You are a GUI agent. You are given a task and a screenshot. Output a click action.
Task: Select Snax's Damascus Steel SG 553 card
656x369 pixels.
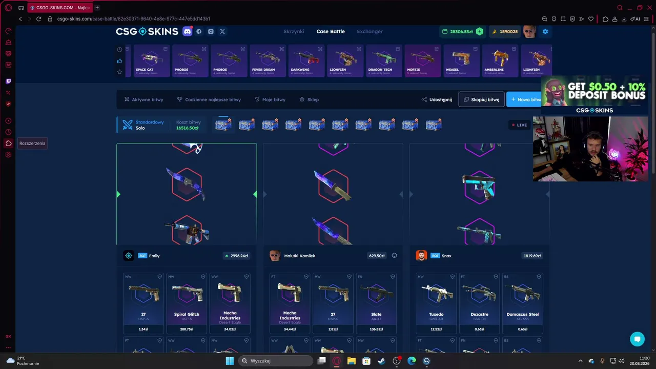pos(523,303)
